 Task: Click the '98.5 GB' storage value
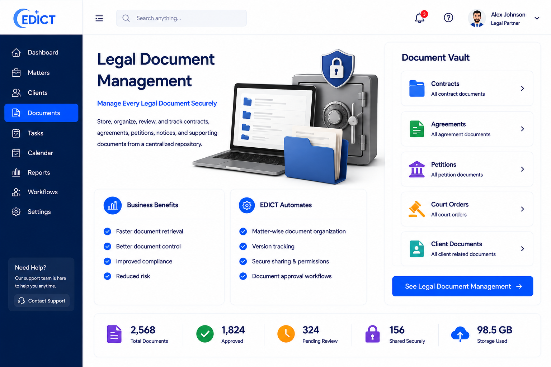494,330
